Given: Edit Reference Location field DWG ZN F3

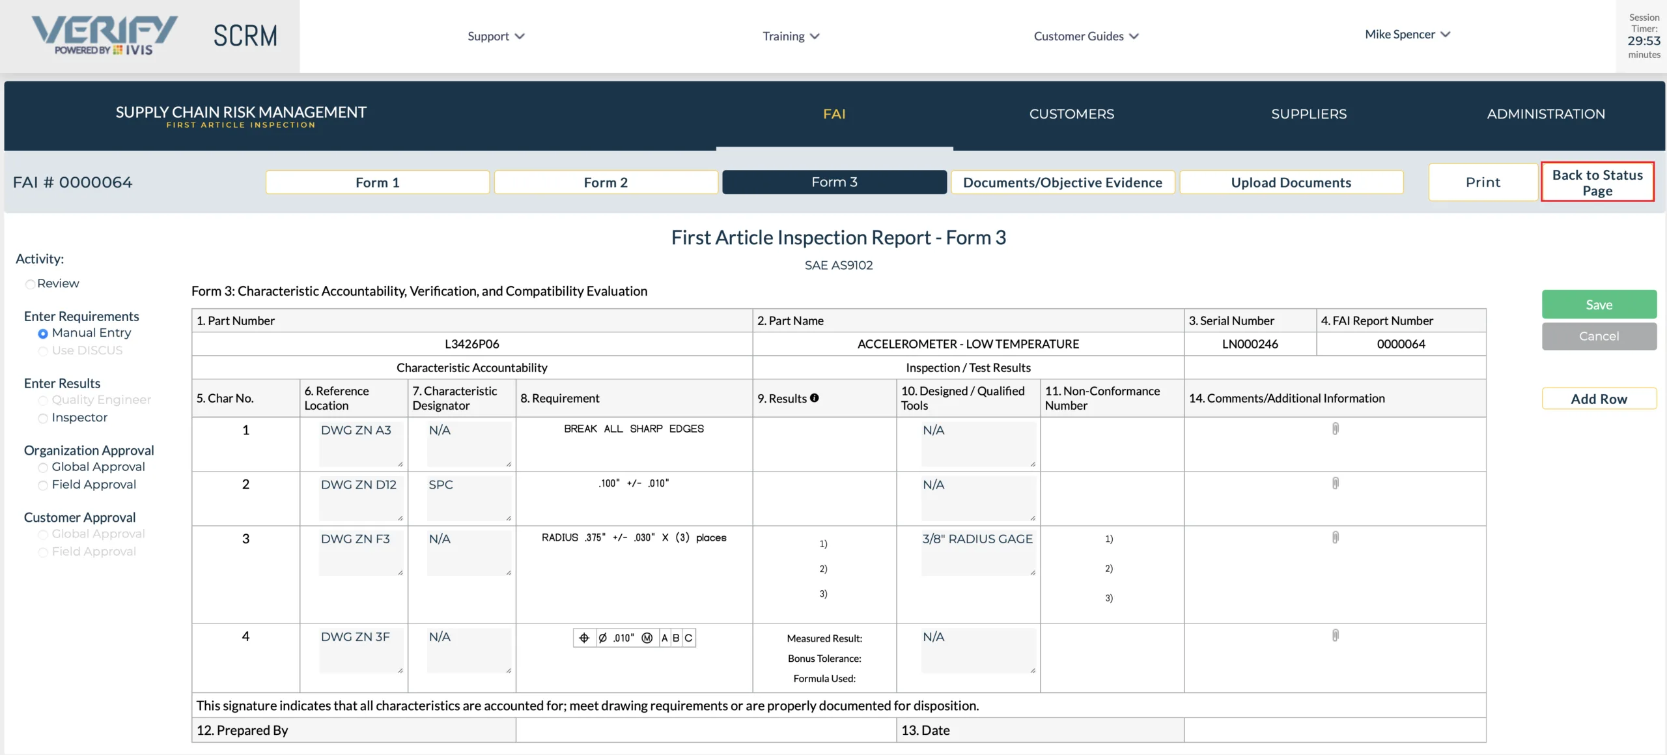Looking at the screenshot, I should tap(361, 553).
